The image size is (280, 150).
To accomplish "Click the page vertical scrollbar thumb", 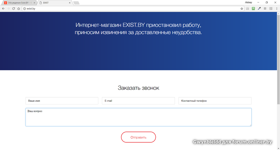I will click(278, 59).
